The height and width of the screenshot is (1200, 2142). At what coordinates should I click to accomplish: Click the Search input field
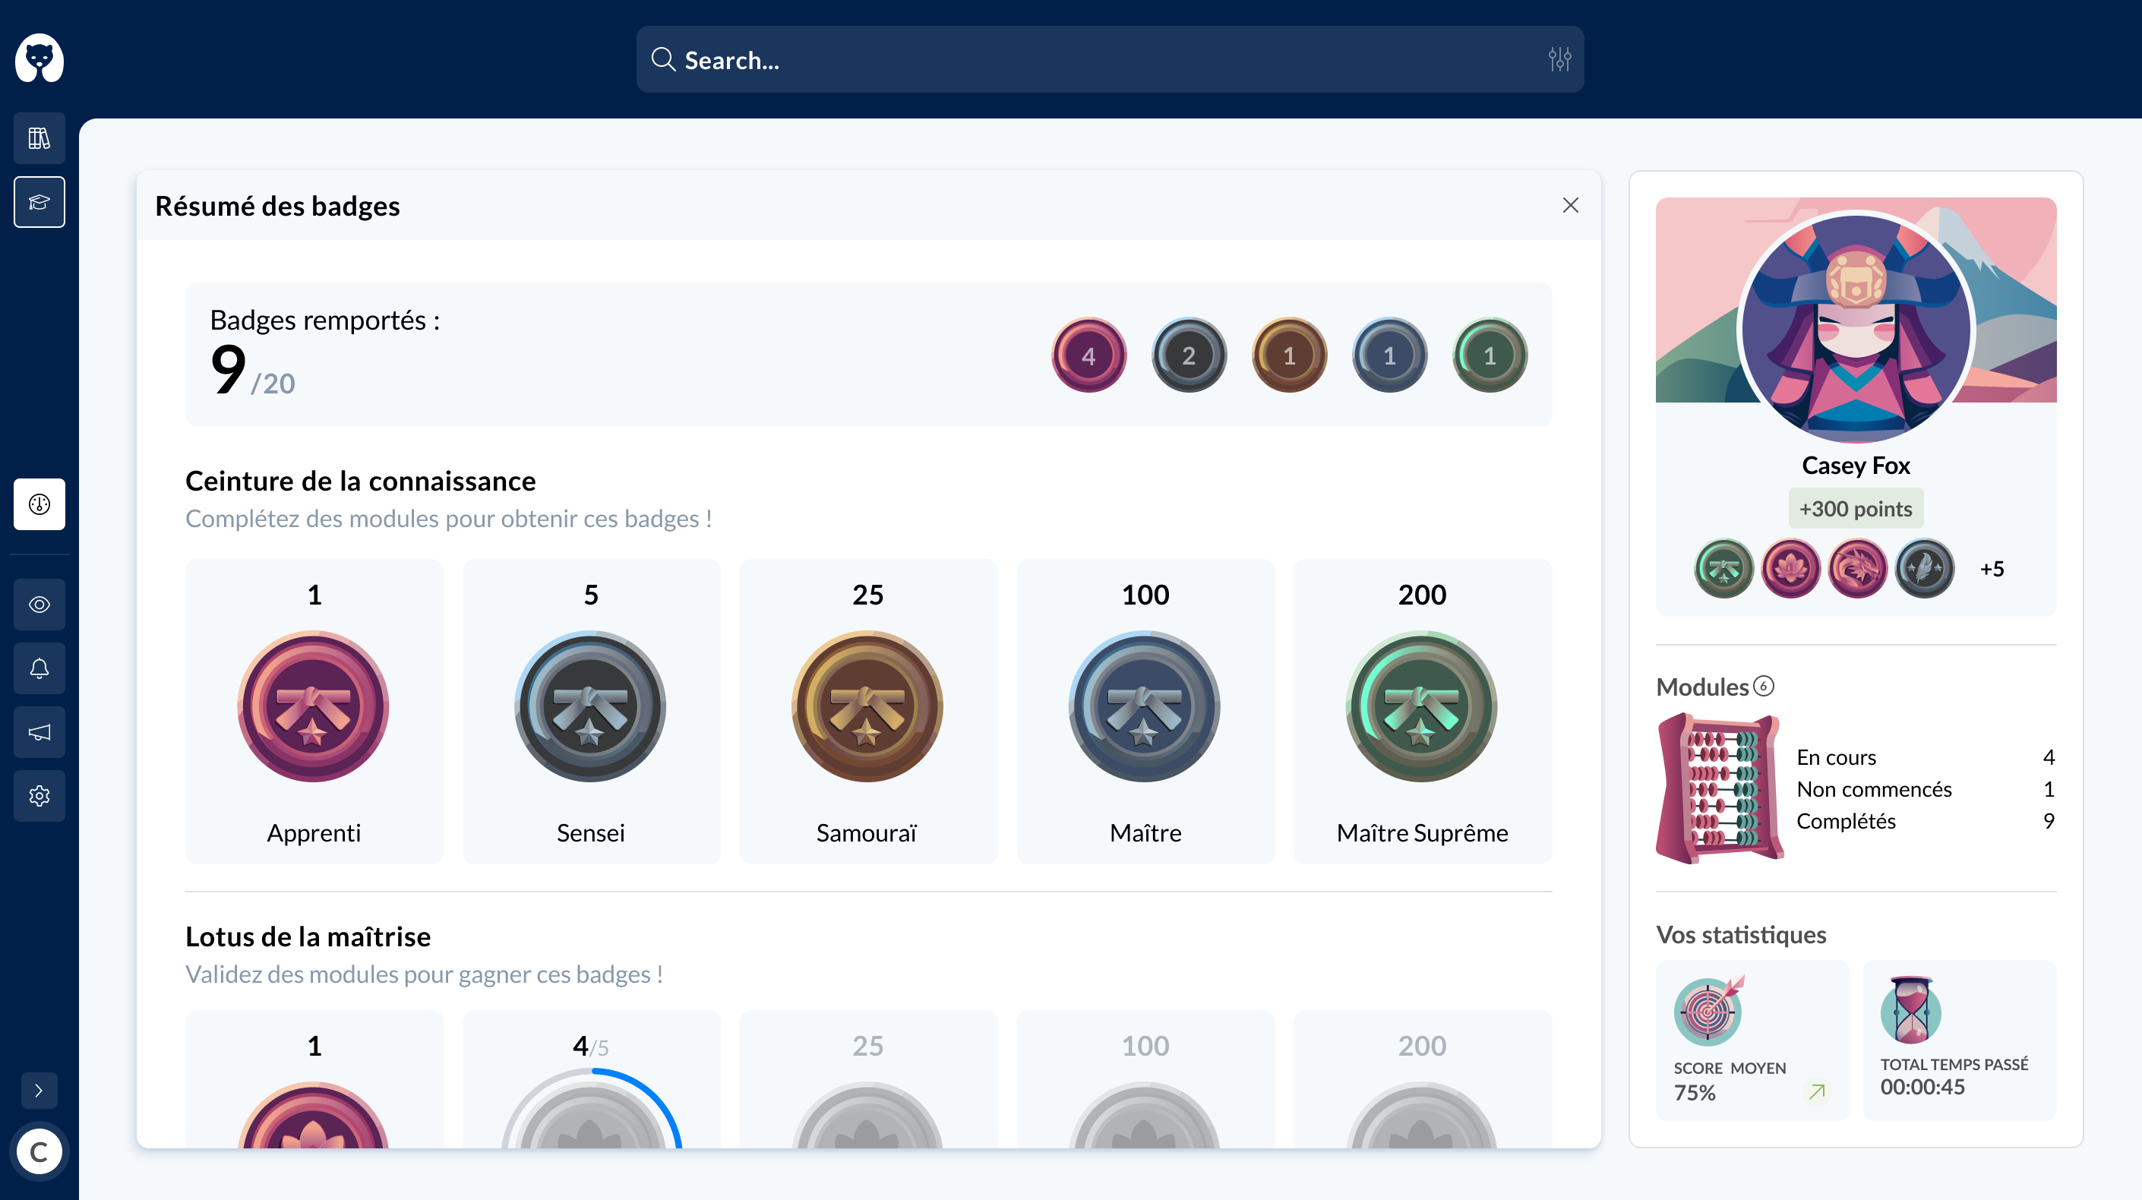pos(1081,59)
